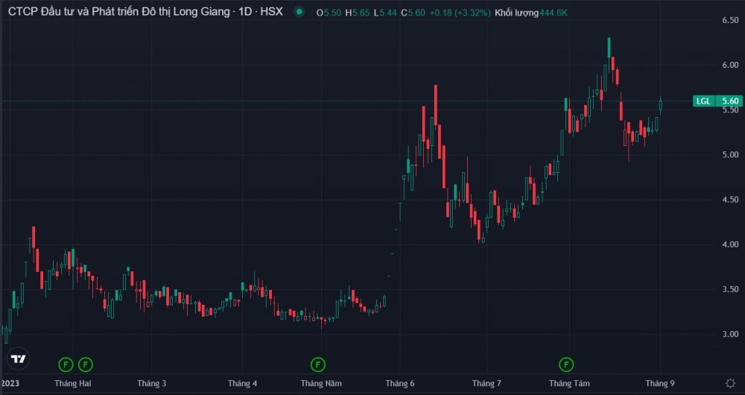Screen dimensions: 745x395
Task: Click the TradingView logo badge
Action: [19, 359]
